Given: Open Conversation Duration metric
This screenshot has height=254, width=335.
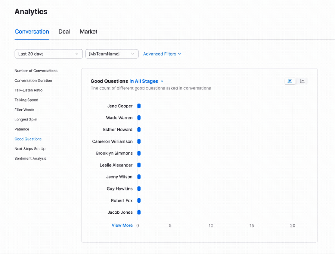Looking at the screenshot, I should [x=33, y=80].
